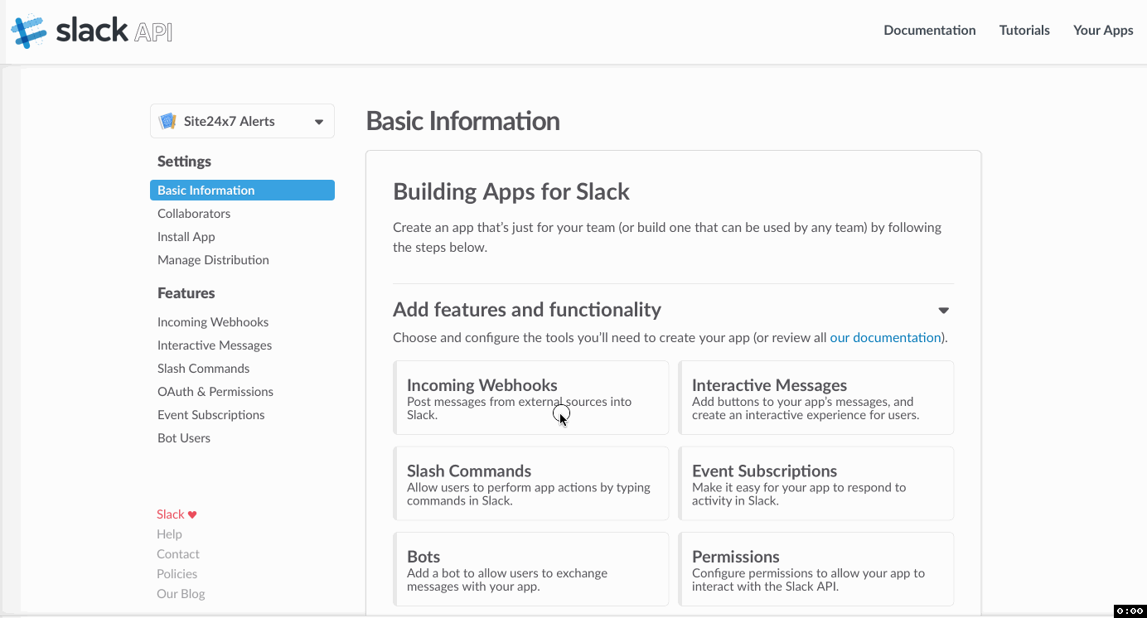Click the Building Apps for Slack heading
Image resolution: width=1147 pixels, height=618 pixels.
coord(511,192)
